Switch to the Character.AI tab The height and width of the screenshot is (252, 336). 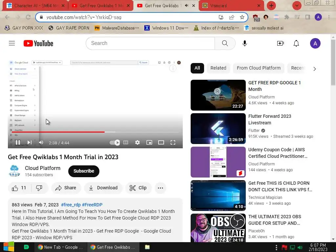(x=35, y=6)
